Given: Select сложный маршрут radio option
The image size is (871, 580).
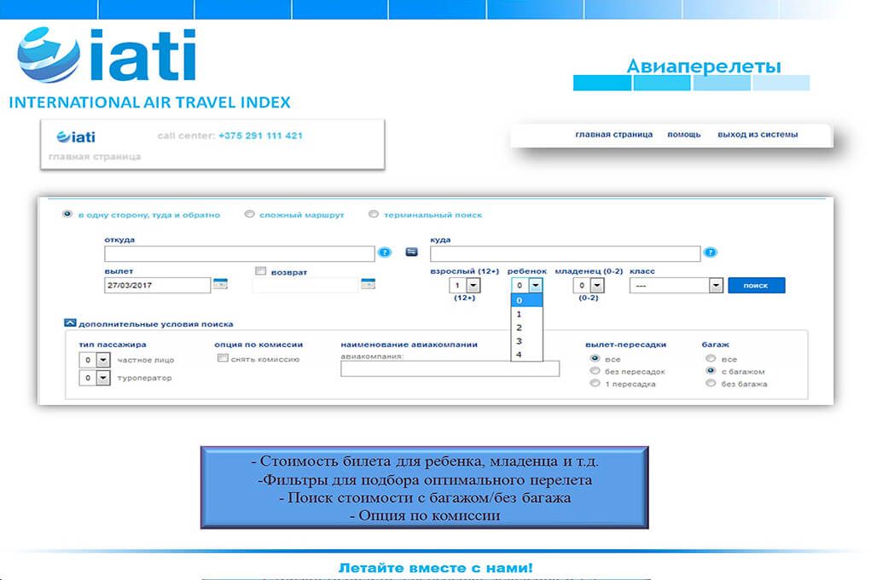Looking at the screenshot, I should pyautogui.click(x=249, y=214).
